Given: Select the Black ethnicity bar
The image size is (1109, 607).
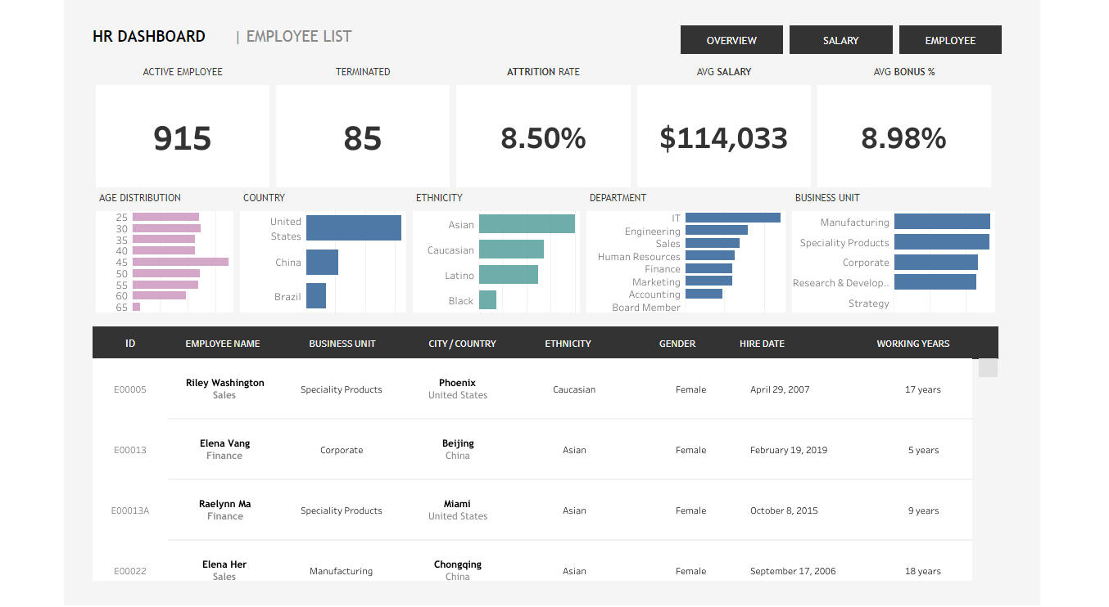Looking at the screenshot, I should point(487,300).
